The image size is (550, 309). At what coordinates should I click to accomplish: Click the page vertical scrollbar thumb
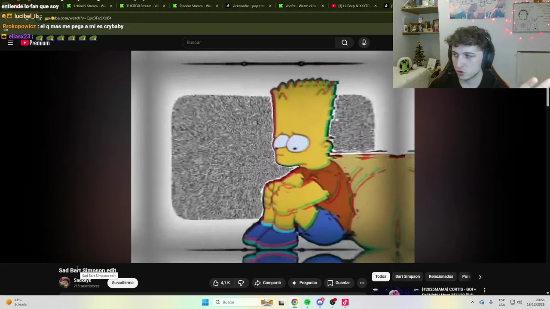(548, 97)
